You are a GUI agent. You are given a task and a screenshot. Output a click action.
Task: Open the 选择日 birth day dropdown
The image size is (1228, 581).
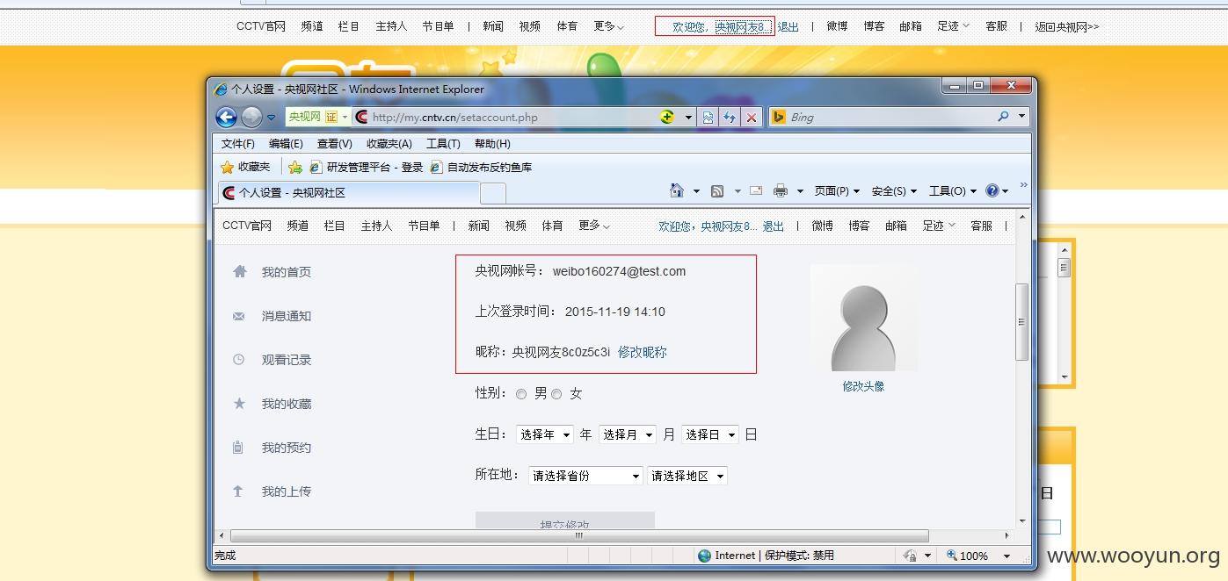point(709,434)
